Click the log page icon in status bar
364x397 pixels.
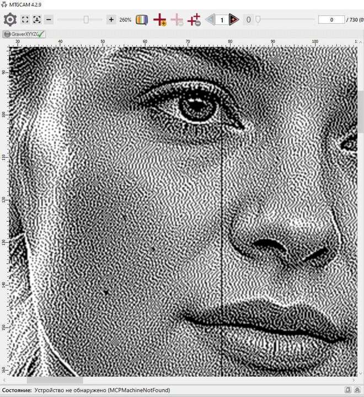[347, 390]
